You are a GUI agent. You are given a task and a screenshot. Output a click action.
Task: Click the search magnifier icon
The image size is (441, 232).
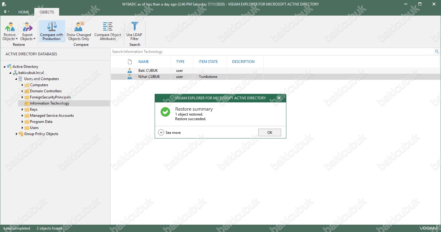tap(437, 52)
